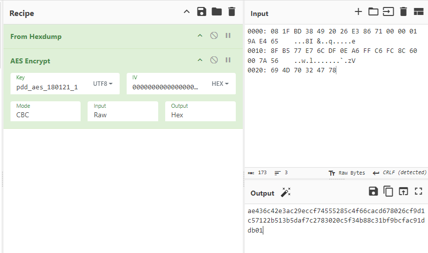Open the Key format UTF8 dropdown
Viewport: 428px width, 253px height.
click(103, 83)
